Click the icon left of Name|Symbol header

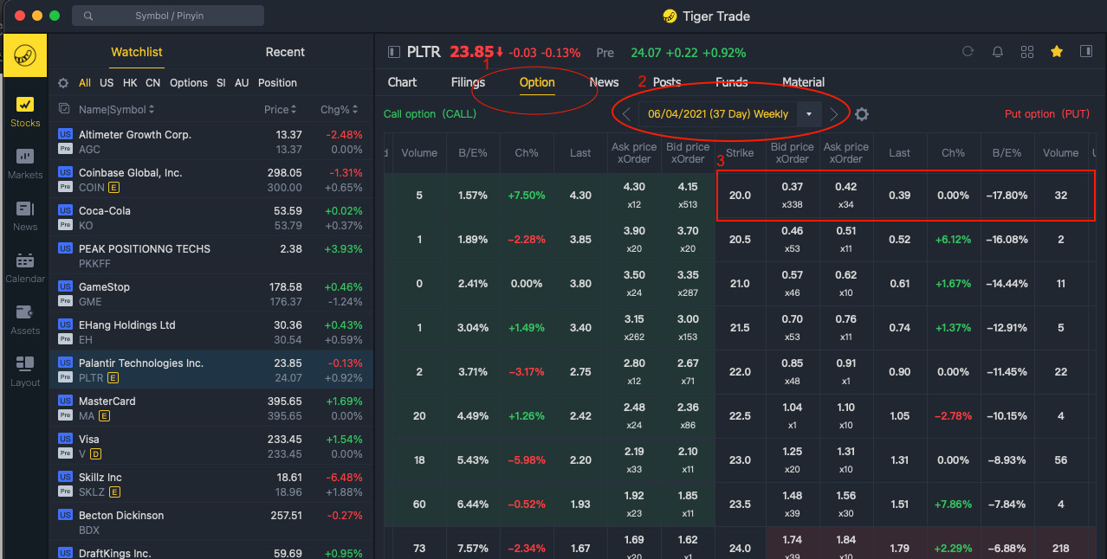click(x=64, y=109)
